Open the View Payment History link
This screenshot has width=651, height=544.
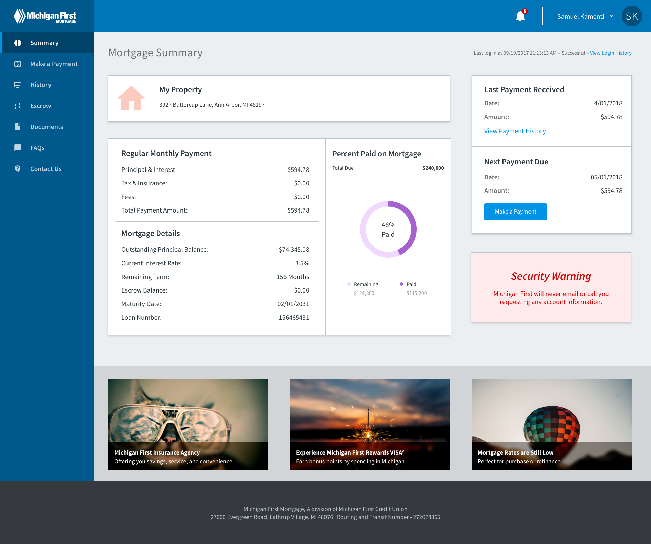[x=515, y=131]
